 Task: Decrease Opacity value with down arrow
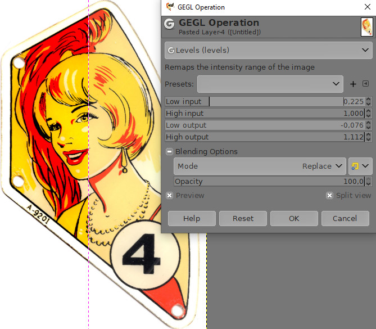[x=369, y=184]
